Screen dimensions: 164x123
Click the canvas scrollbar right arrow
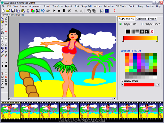(114, 99)
